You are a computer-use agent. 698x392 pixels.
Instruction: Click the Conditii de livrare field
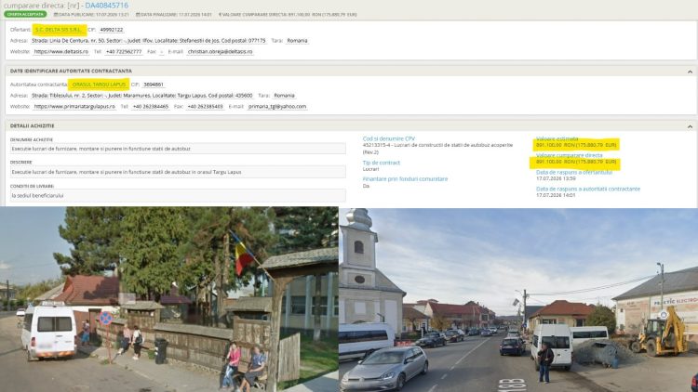(x=178, y=196)
